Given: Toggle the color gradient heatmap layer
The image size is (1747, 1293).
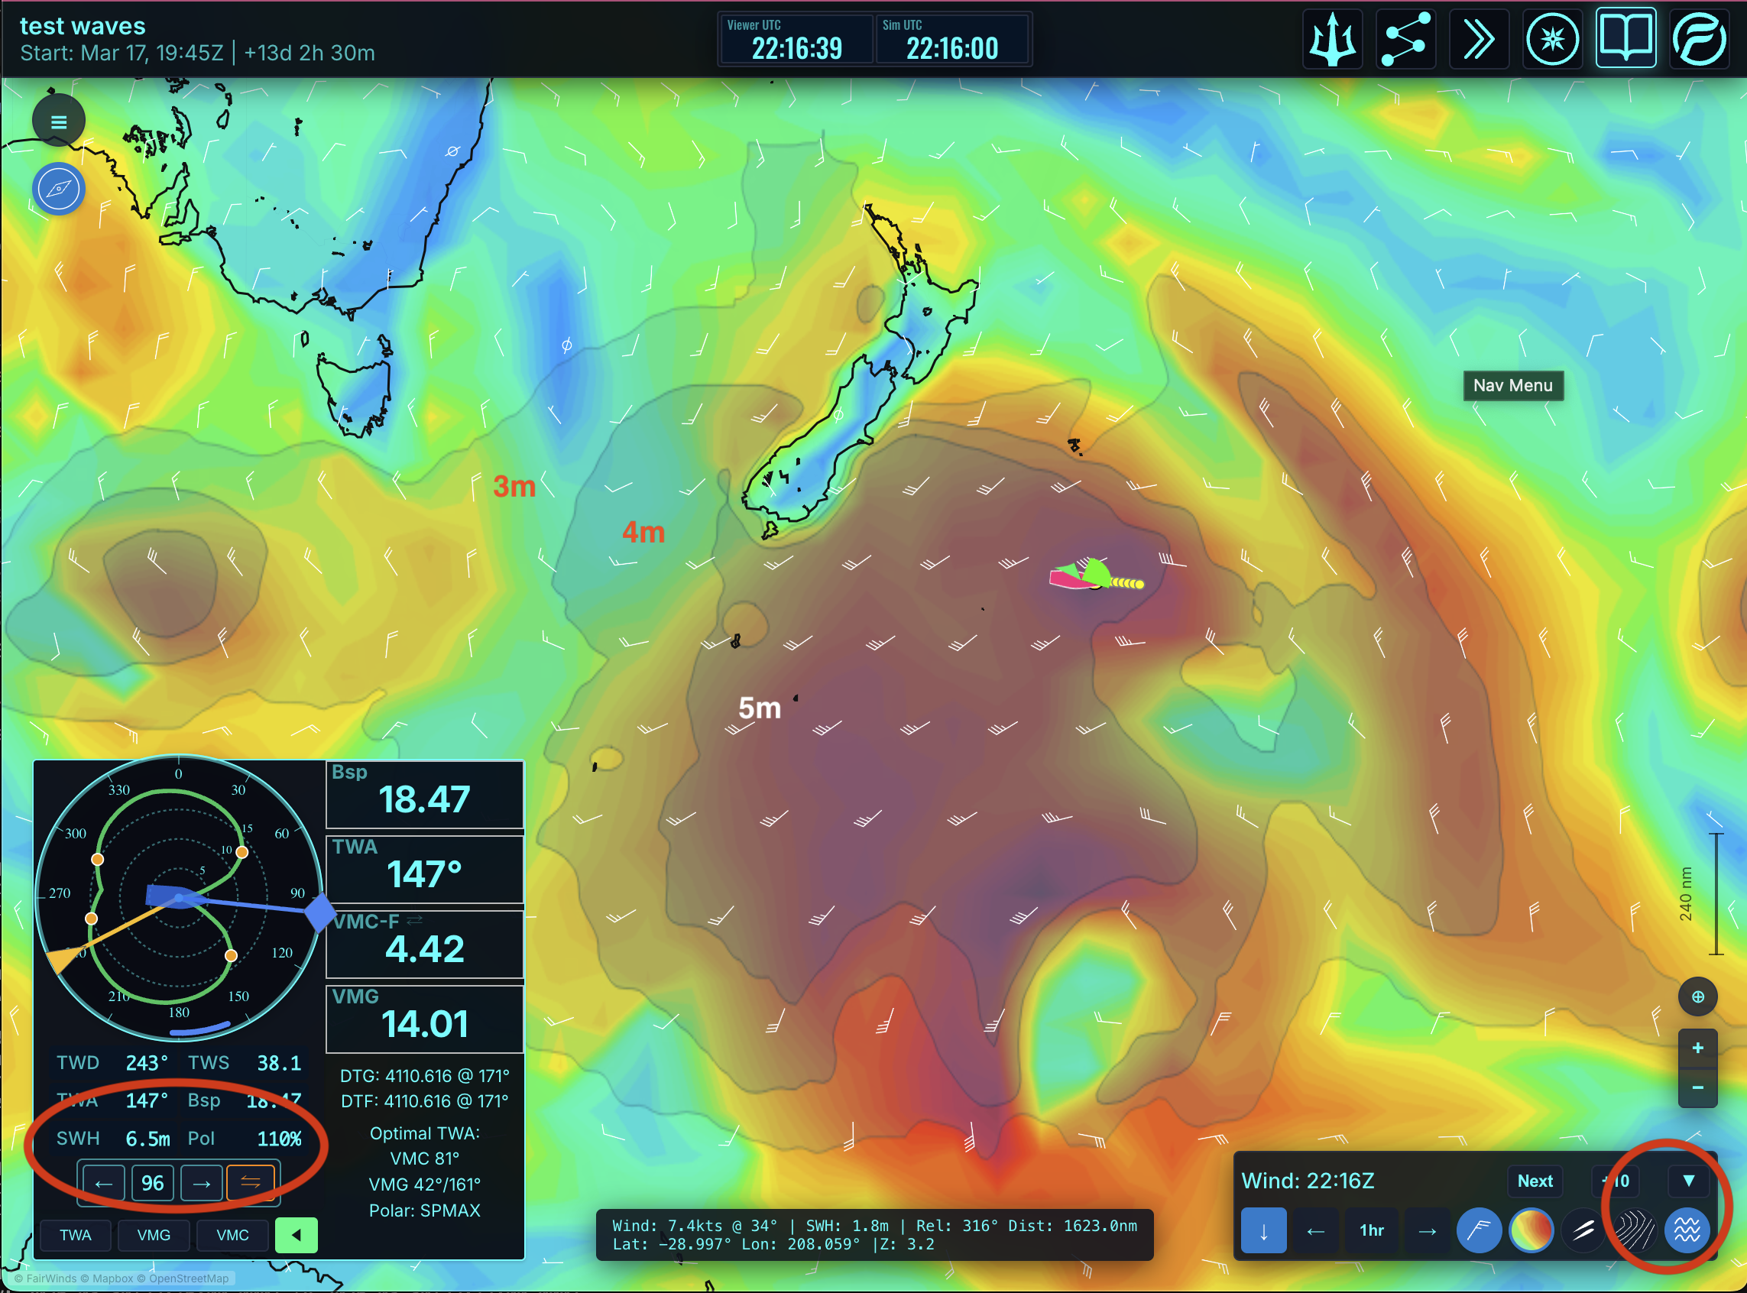Looking at the screenshot, I should (x=1531, y=1230).
